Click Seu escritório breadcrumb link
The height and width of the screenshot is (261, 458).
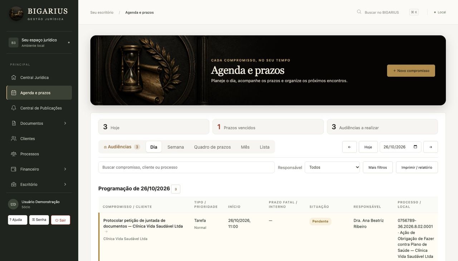click(x=102, y=12)
